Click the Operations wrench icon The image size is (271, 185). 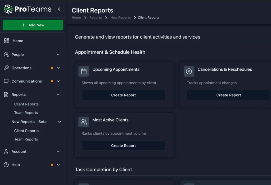point(6,68)
